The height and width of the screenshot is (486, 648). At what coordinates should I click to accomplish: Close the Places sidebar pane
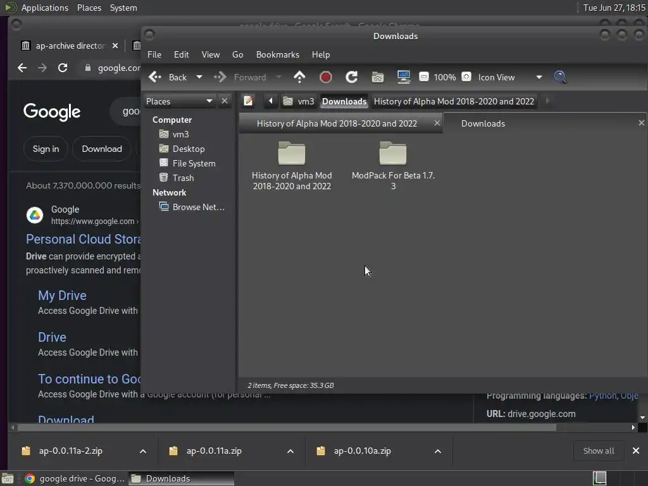click(x=225, y=101)
